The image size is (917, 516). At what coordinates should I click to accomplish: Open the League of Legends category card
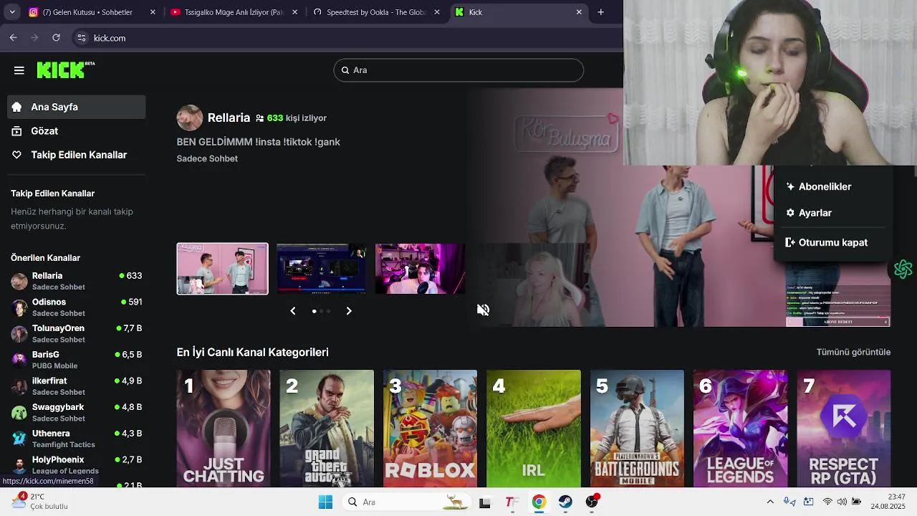click(740, 429)
